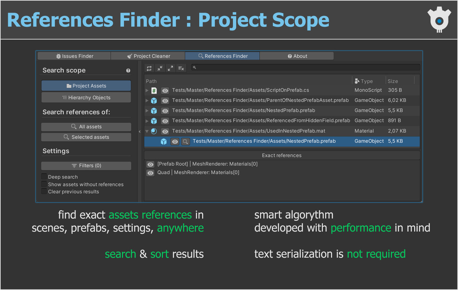Enable Clear previous results
This screenshot has width=458, height=290.
coord(44,191)
